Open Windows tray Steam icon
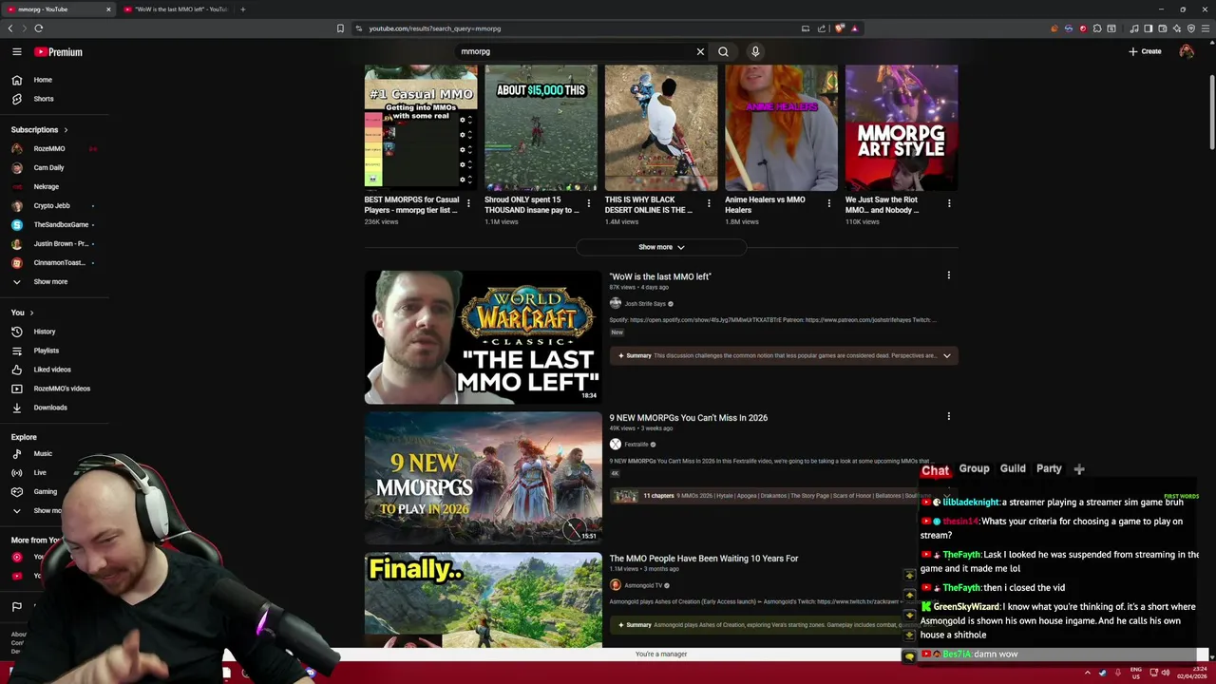The height and width of the screenshot is (684, 1216). [x=1102, y=673]
